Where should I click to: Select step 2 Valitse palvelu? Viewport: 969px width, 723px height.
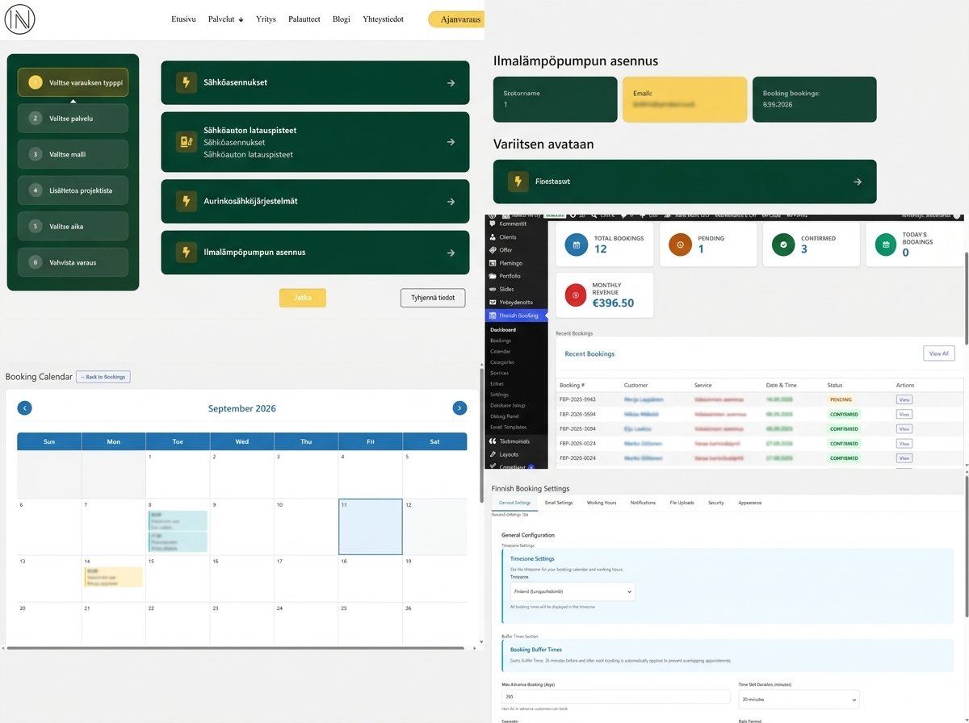73,118
